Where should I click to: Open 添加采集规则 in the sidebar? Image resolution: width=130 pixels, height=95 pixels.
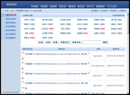click(x=10, y=26)
